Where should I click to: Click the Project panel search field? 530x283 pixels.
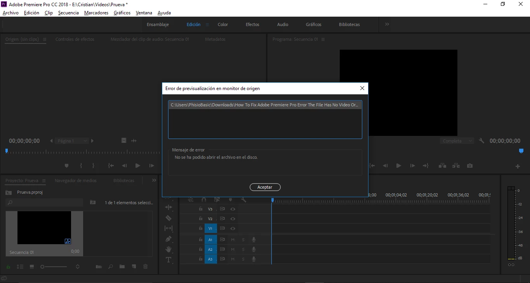(44, 202)
